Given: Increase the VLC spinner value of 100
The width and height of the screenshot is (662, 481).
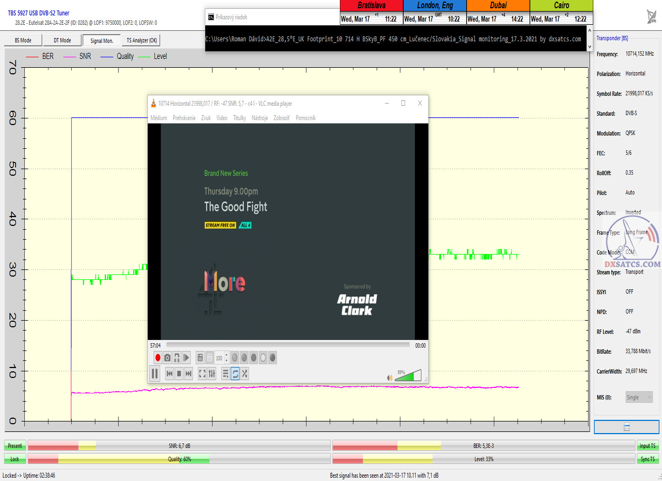Looking at the screenshot, I should [x=226, y=355].
